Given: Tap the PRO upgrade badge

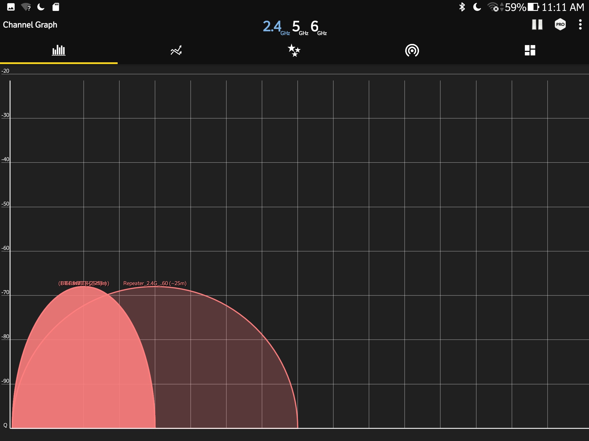Looking at the screenshot, I should [560, 25].
